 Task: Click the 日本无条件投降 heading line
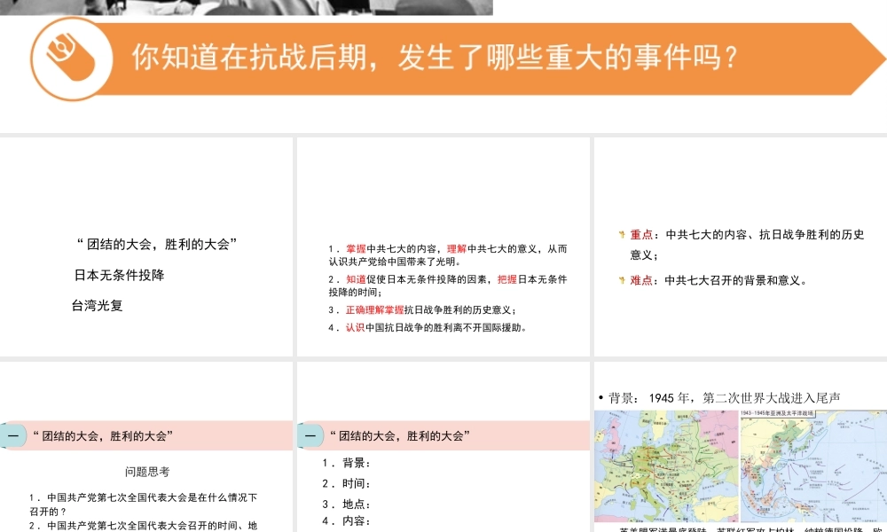point(120,275)
